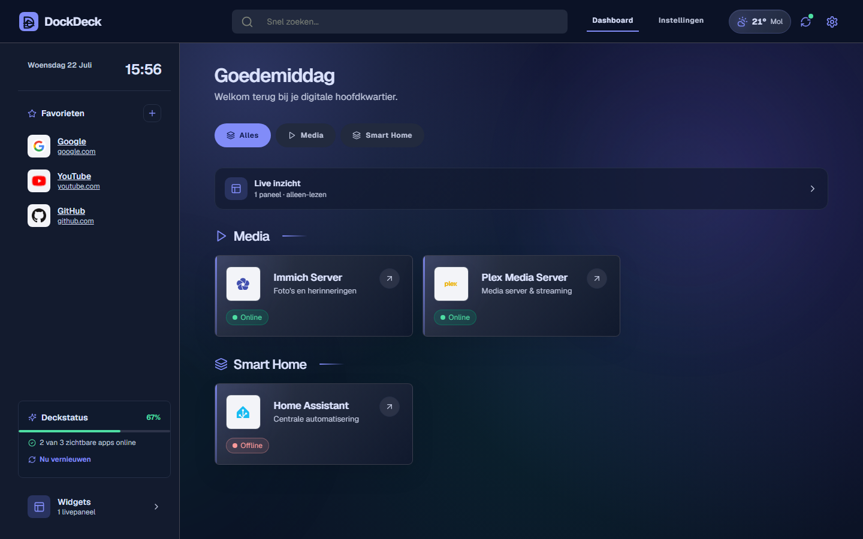Switch to the Instellingen tab

pos(681,20)
